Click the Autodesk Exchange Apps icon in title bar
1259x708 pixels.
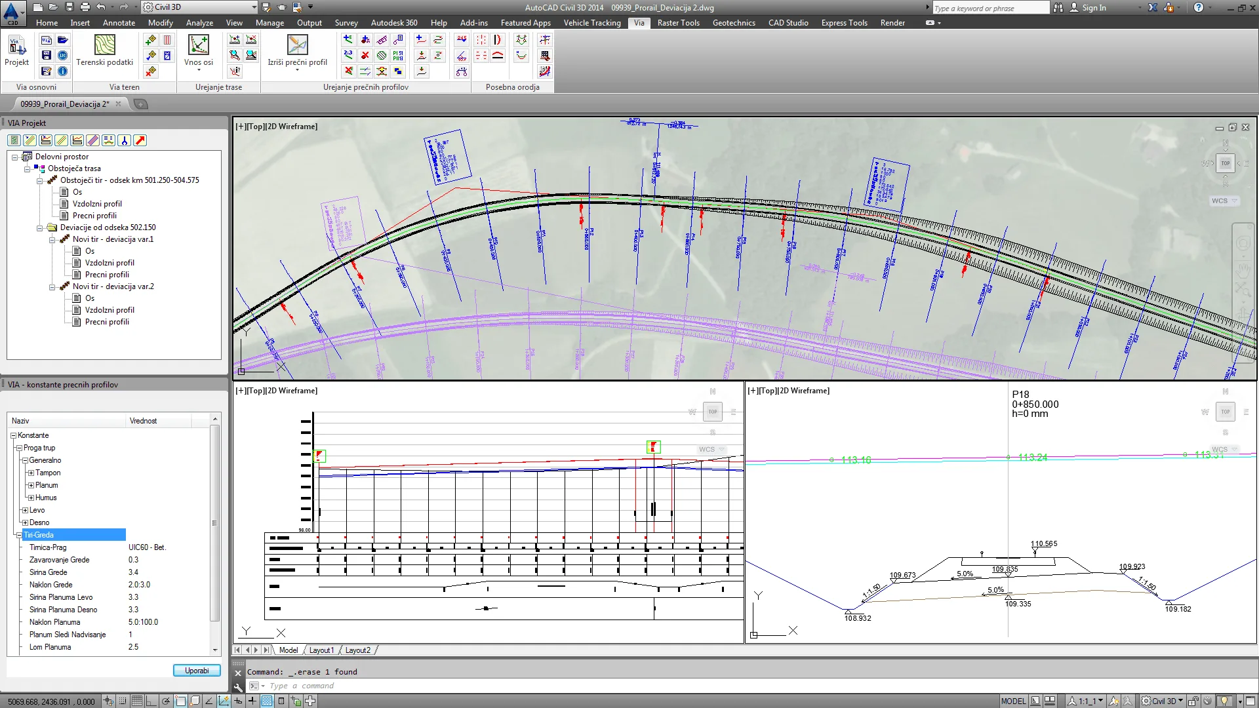(1153, 8)
